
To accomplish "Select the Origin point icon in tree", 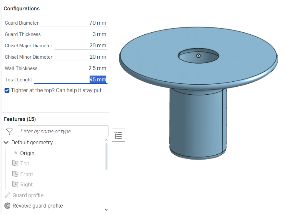I will 15,153.
